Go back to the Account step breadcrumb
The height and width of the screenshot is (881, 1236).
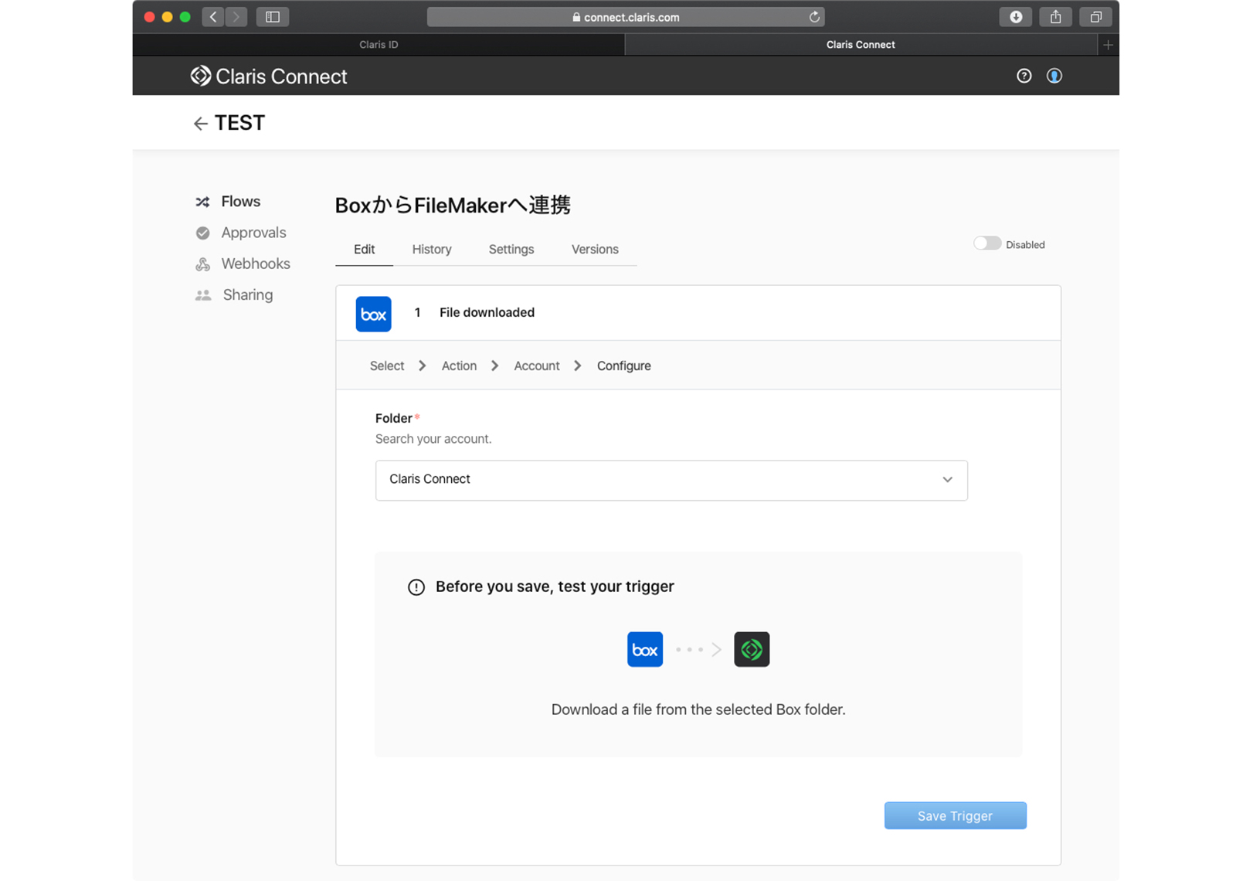pos(536,366)
